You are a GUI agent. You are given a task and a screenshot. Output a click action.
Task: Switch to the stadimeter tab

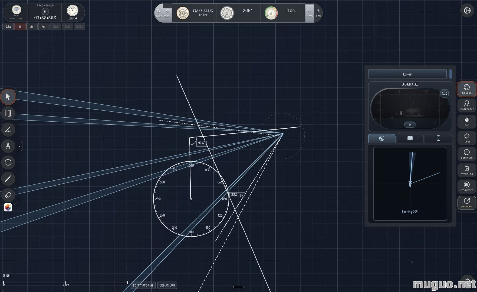click(x=438, y=138)
